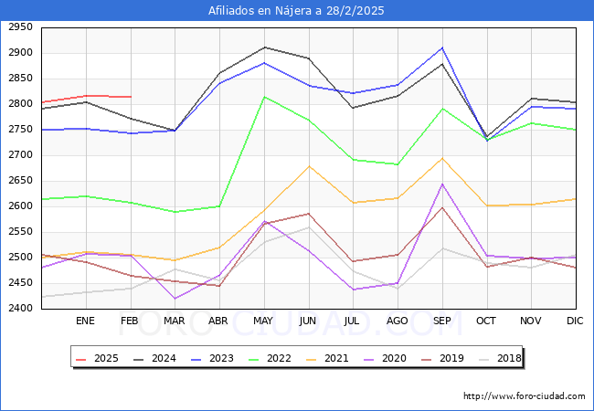The width and height of the screenshot is (594, 411).
Task: Click the 2020 line low point at MAR
Action: click(175, 299)
